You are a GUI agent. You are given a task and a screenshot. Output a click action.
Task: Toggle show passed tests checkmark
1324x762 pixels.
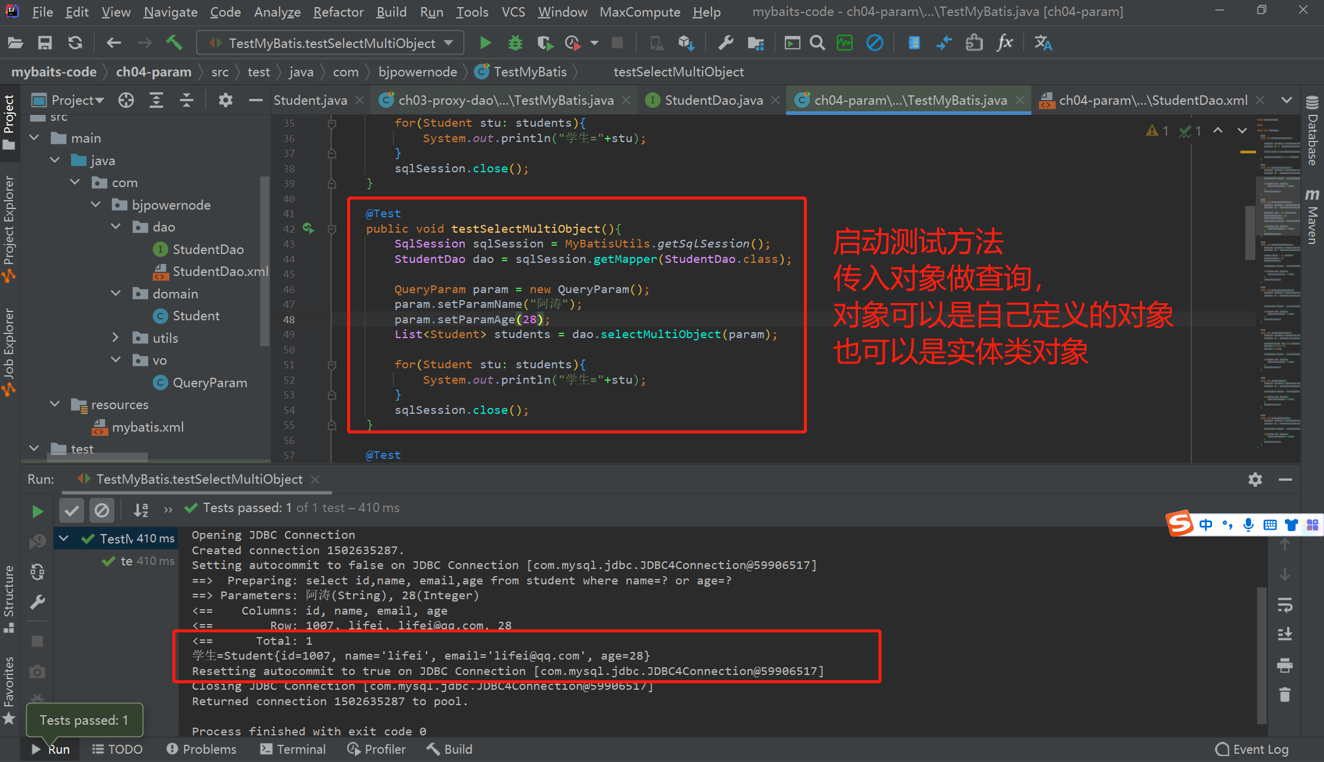pos(72,510)
